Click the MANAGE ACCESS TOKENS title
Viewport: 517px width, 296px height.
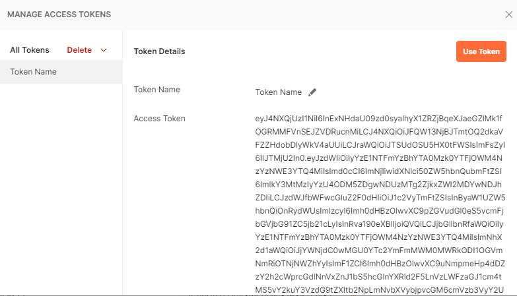[x=59, y=14]
